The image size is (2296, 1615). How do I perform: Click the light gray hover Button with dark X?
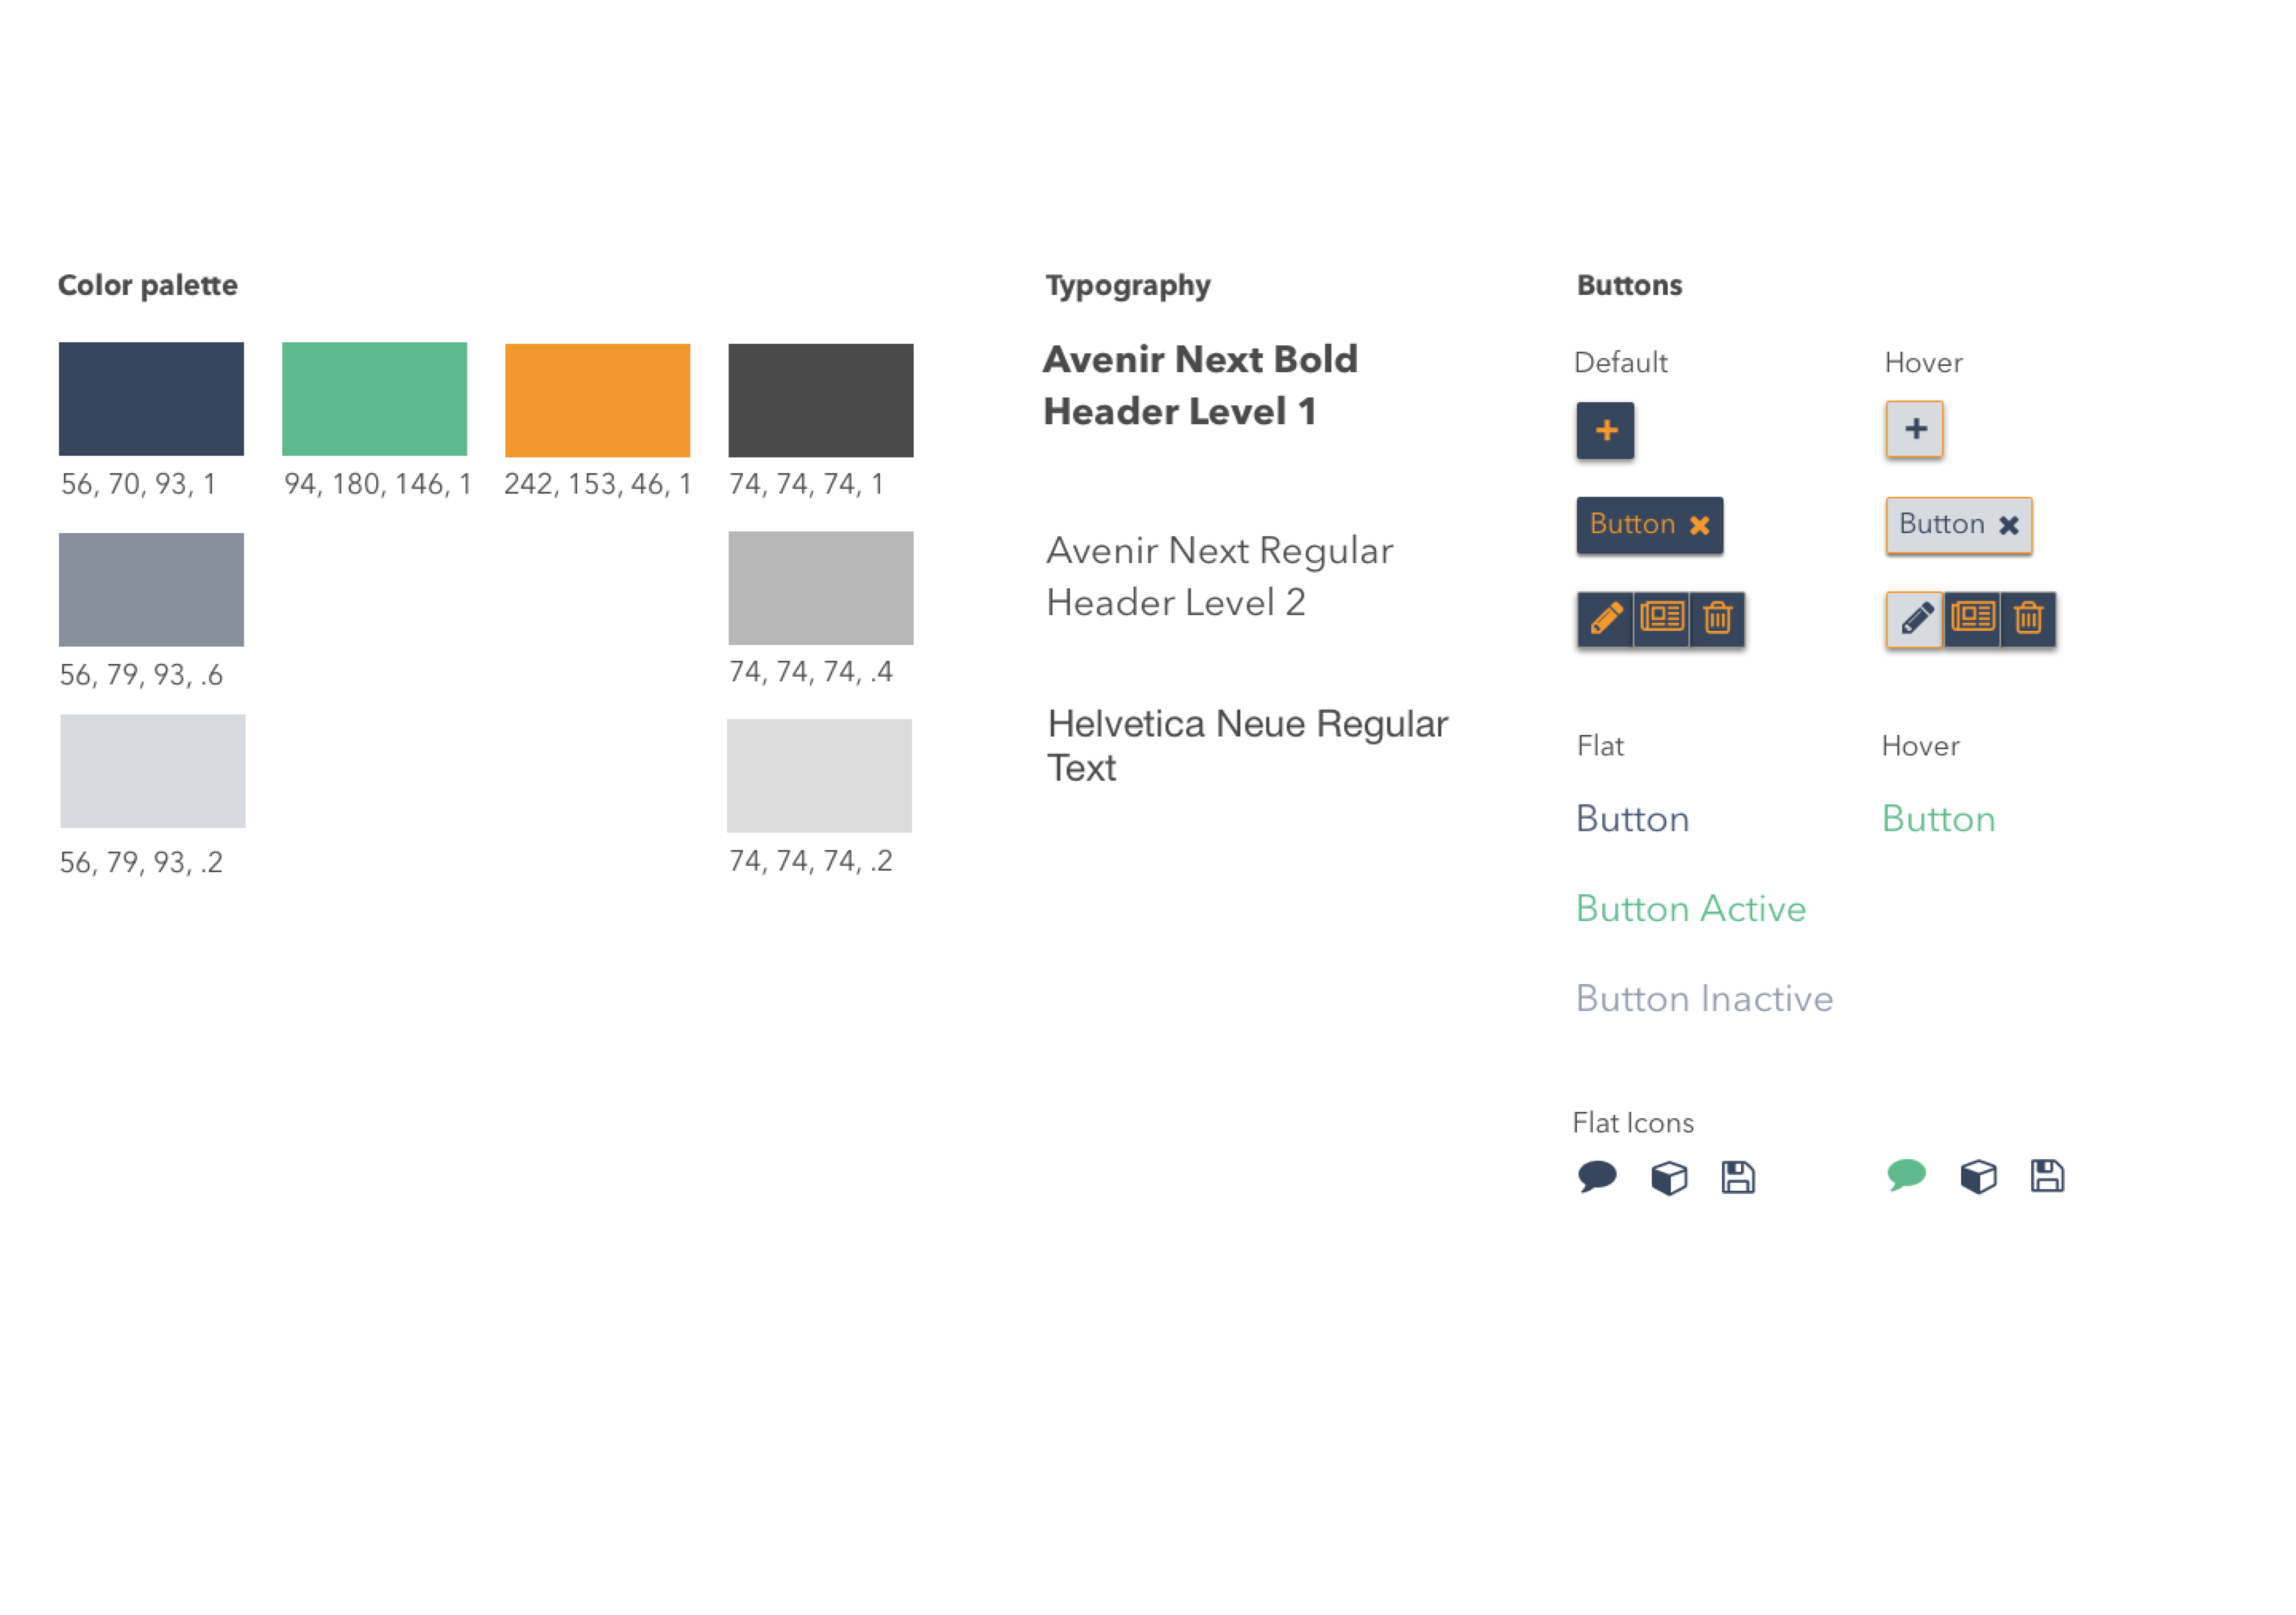click(x=1957, y=525)
